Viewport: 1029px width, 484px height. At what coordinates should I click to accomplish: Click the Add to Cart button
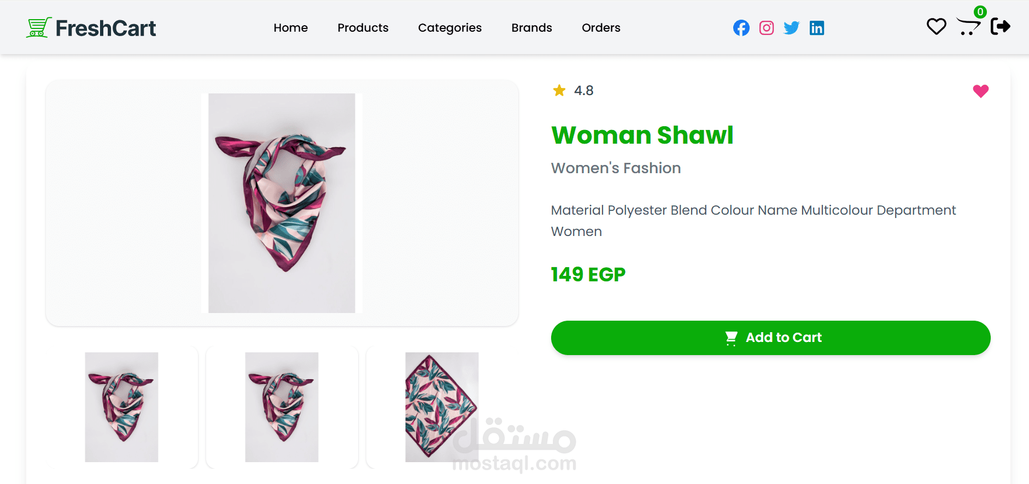pyautogui.click(x=770, y=338)
